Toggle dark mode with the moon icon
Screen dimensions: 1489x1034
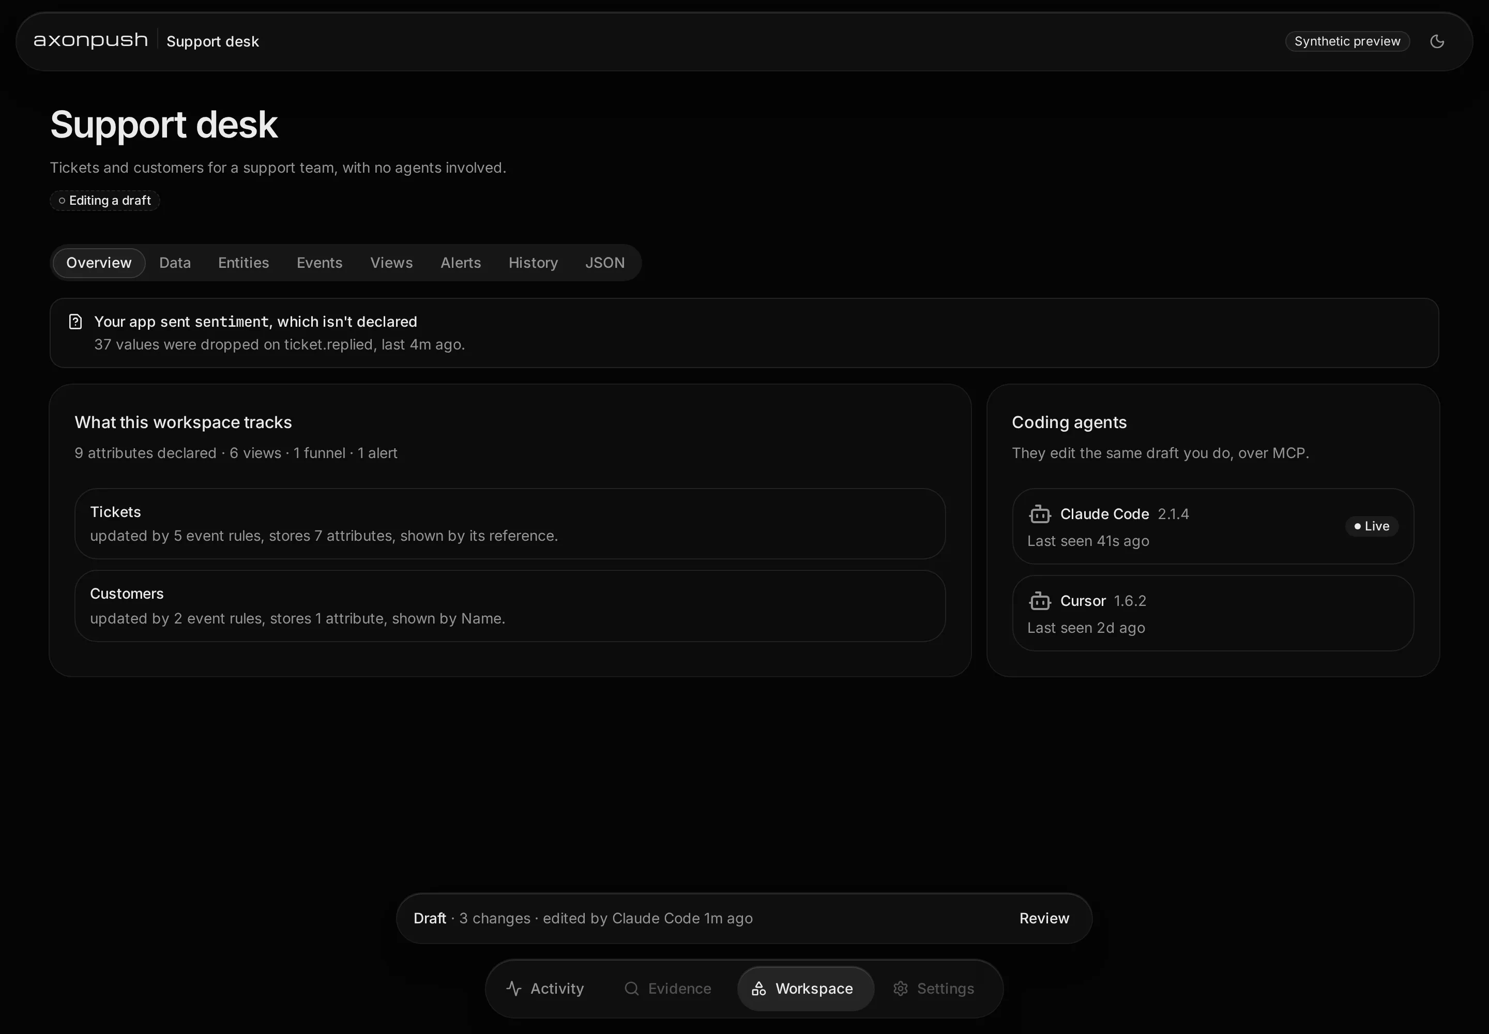tap(1436, 41)
